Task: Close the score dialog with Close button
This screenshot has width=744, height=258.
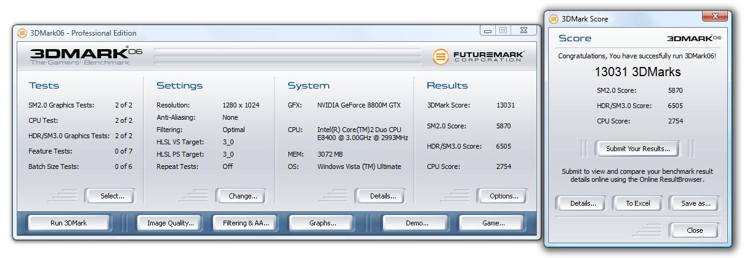Action: pos(695,230)
